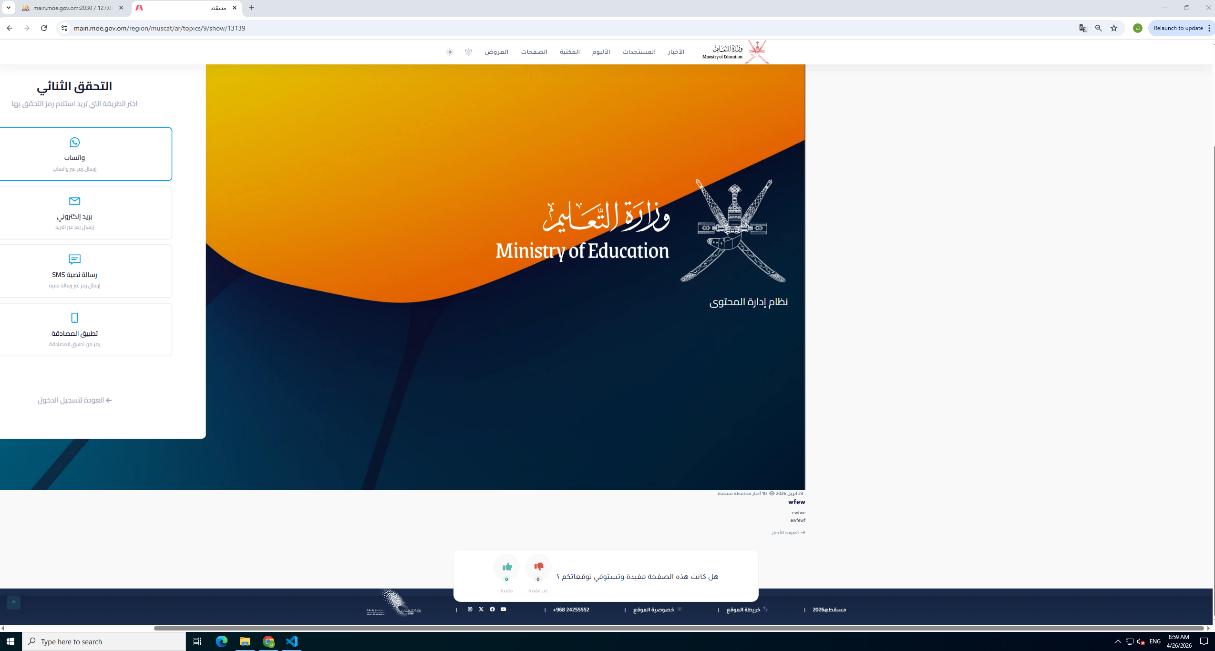The image size is (1215, 651).
Task: Click the horizontal scrollbar thumb
Action: click(679, 628)
